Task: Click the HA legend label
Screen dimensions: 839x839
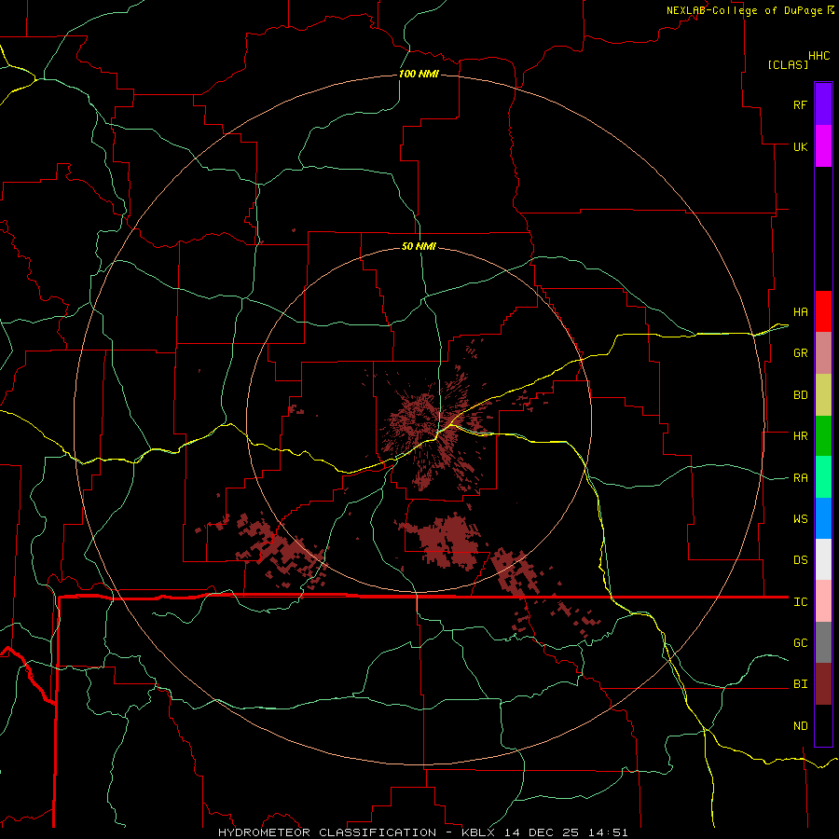Action: pos(801,312)
